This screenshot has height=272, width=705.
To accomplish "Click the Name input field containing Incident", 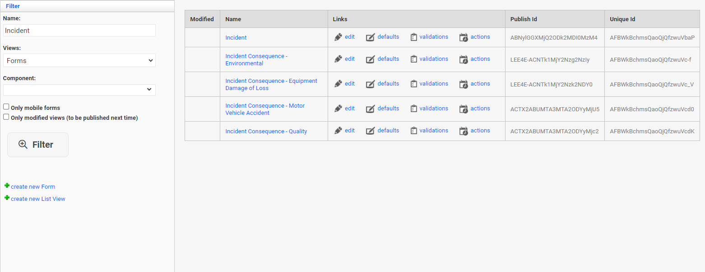I will coord(79,31).
